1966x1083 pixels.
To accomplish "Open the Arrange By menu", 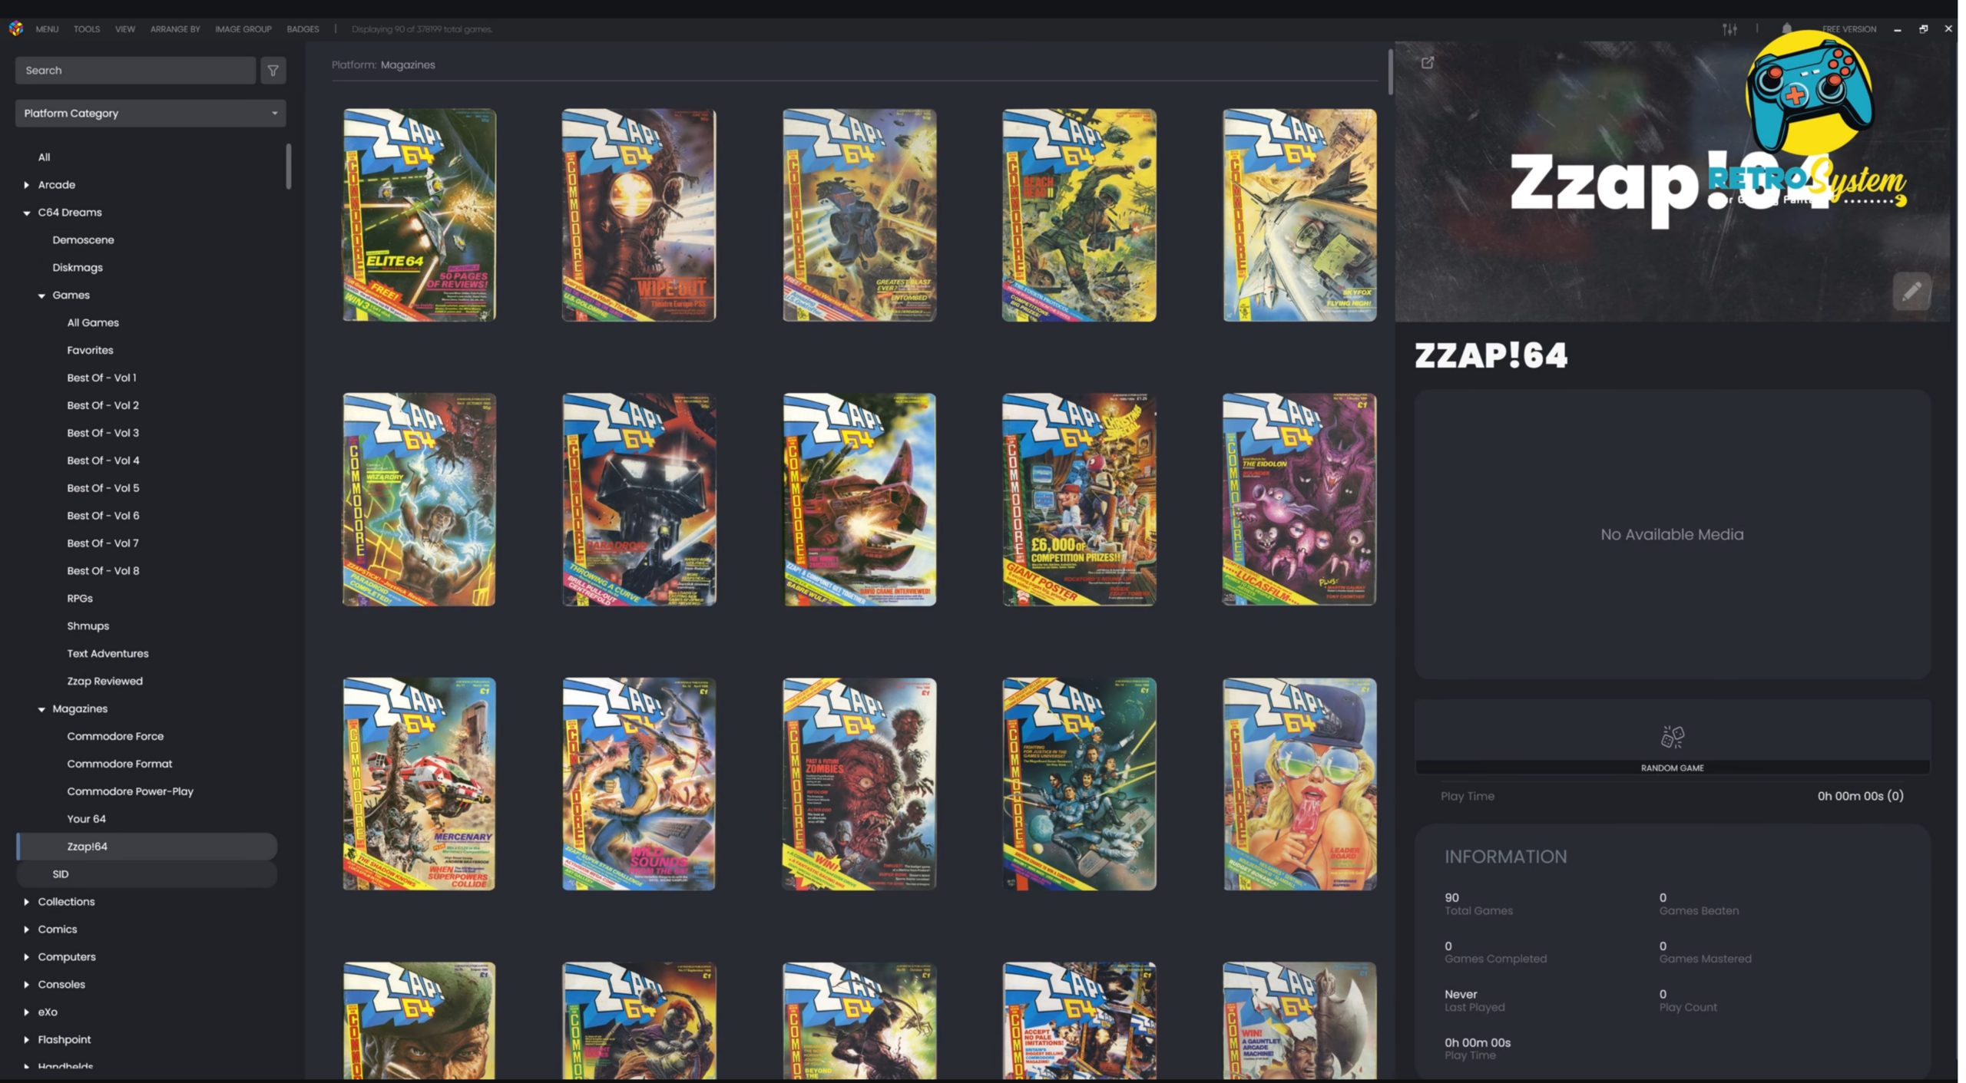I will point(175,29).
